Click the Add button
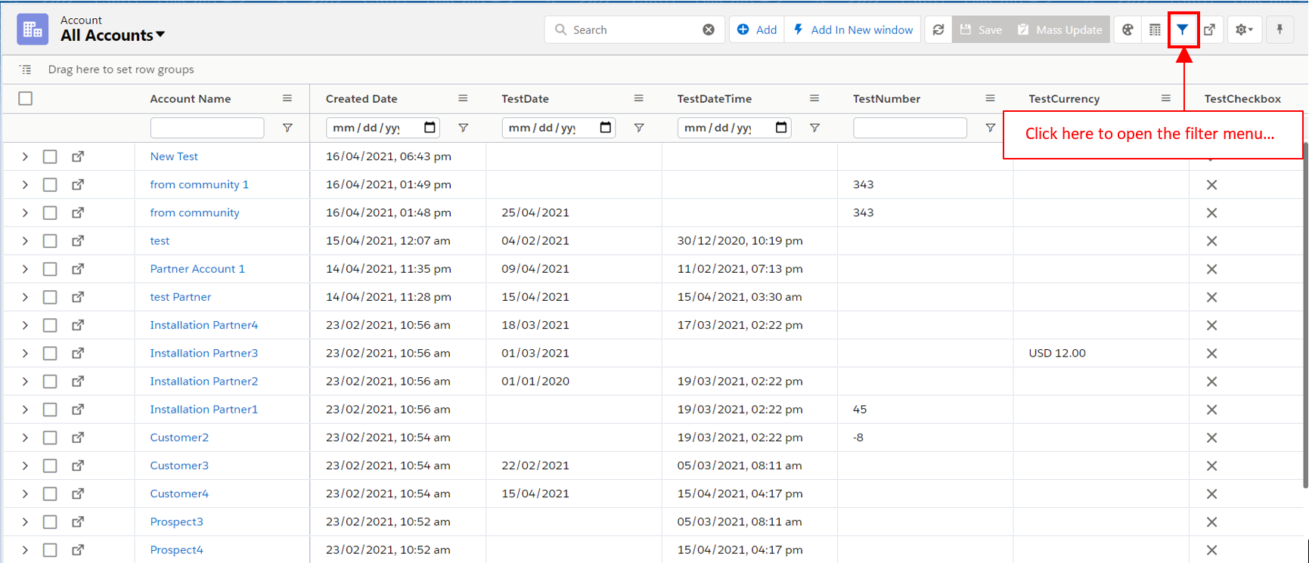 pyautogui.click(x=757, y=30)
